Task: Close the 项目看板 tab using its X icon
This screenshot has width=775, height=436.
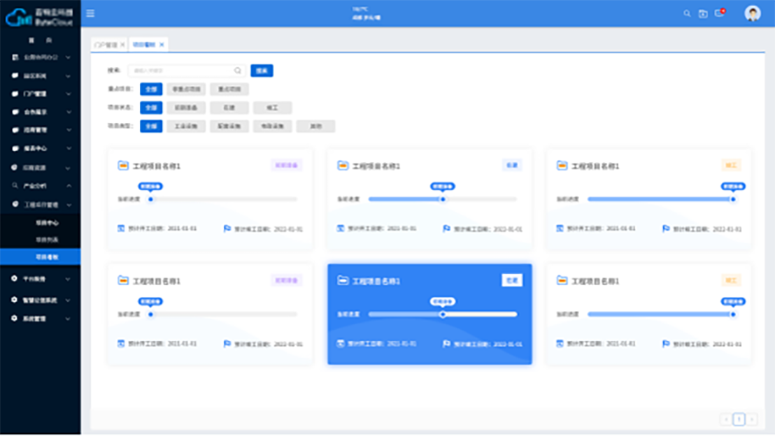Action: pos(162,45)
